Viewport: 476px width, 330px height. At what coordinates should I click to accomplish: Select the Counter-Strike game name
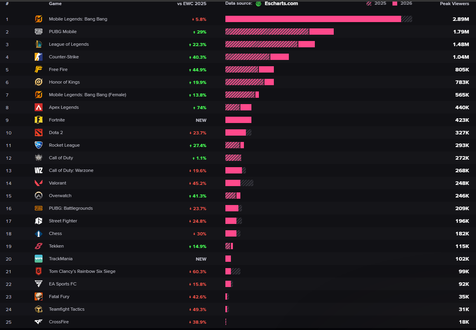tap(64, 57)
